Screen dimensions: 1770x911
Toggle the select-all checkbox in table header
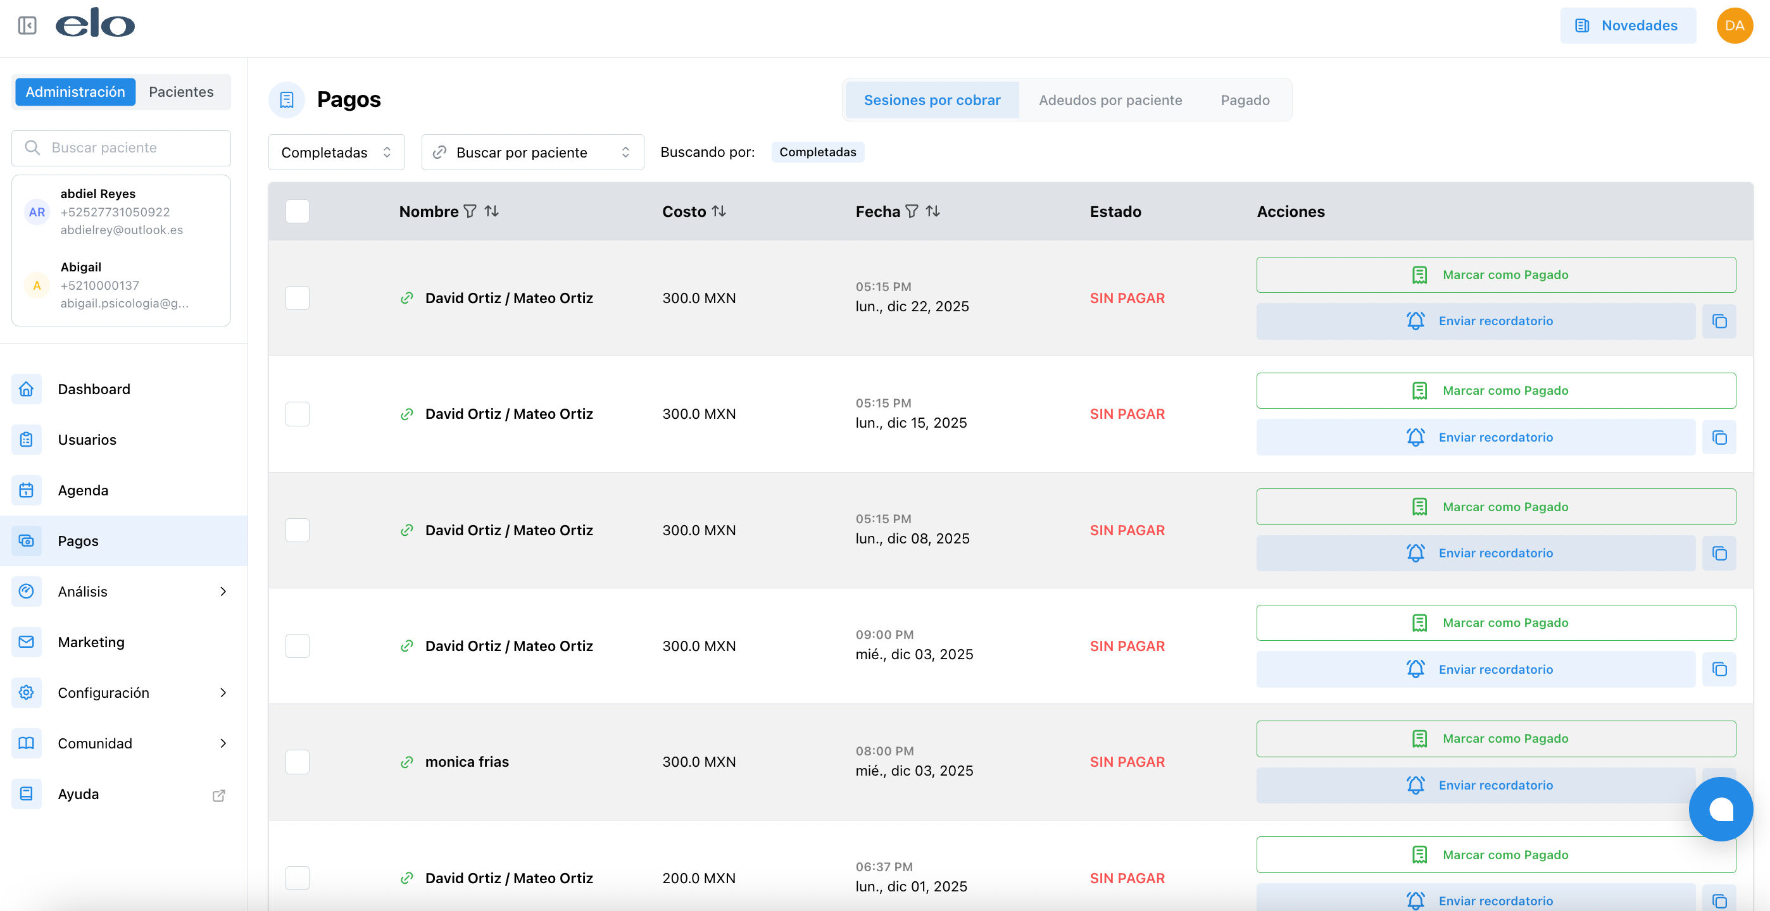coord(298,211)
